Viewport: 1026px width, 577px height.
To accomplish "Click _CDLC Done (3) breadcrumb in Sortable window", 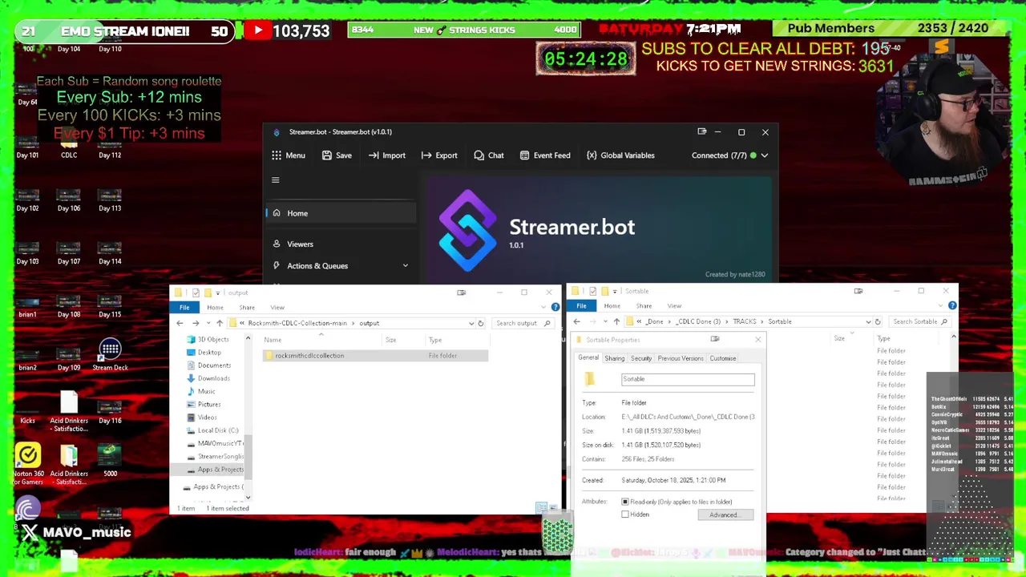I will coord(698,321).
